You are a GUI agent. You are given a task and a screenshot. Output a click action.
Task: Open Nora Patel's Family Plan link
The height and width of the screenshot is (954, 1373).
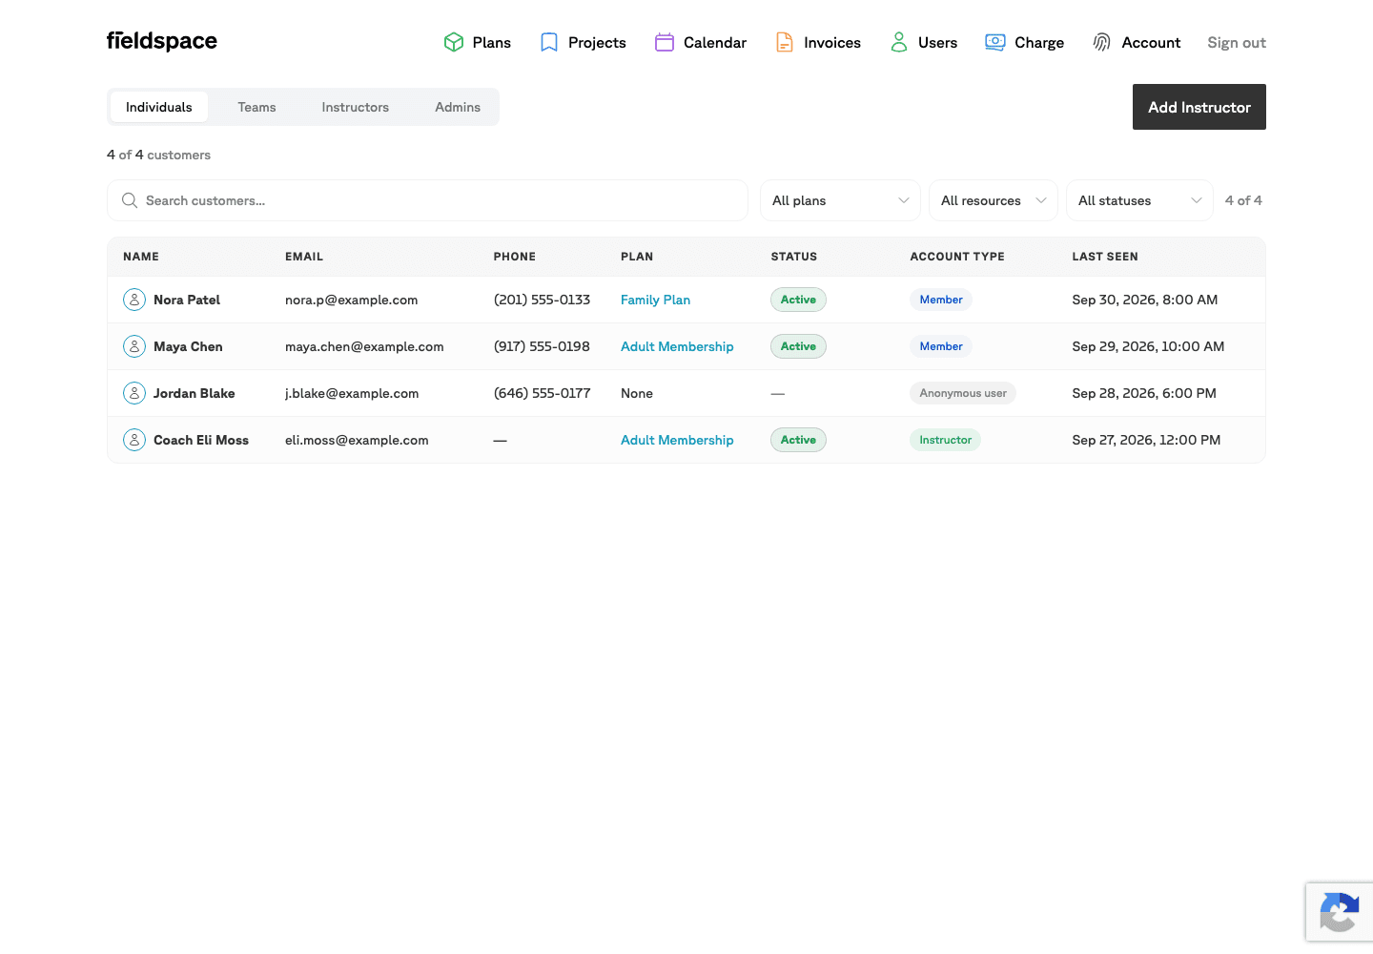(x=655, y=300)
